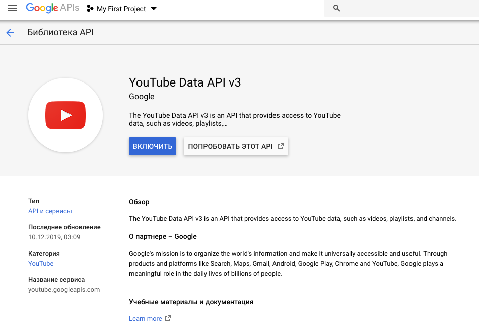Open the Learn more link
Screen dimensions: 479x331
pos(146,319)
